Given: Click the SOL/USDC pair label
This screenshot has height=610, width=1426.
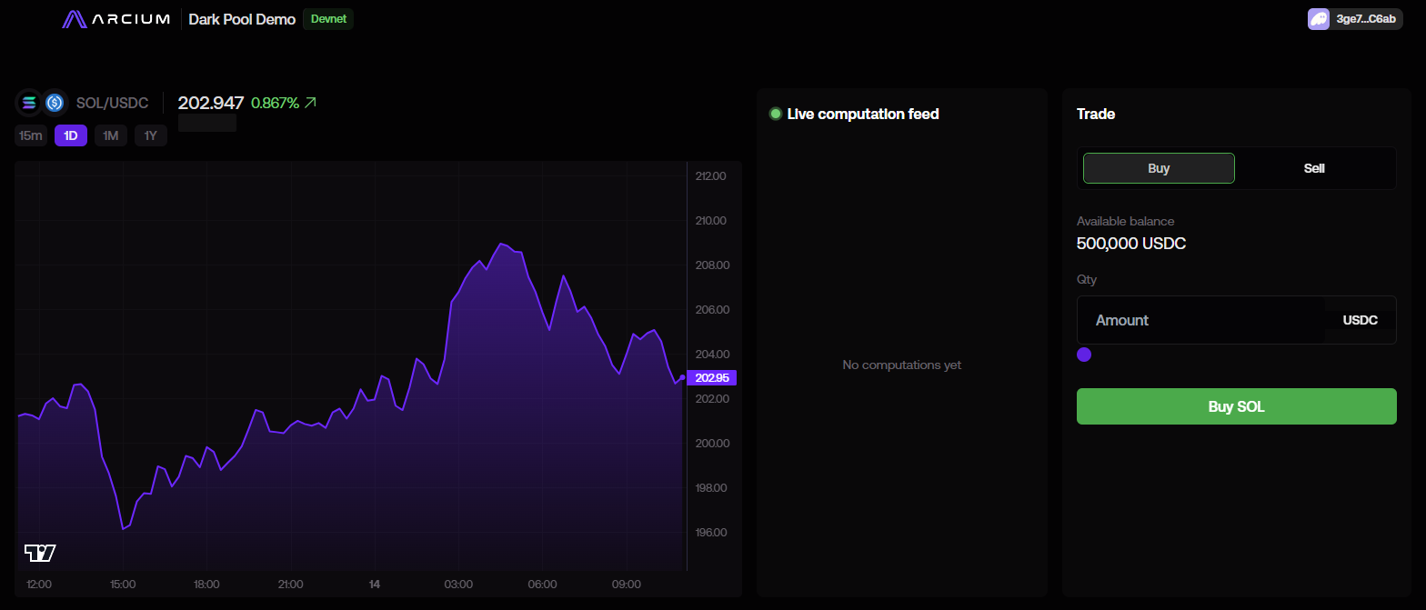Looking at the screenshot, I should [112, 104].
